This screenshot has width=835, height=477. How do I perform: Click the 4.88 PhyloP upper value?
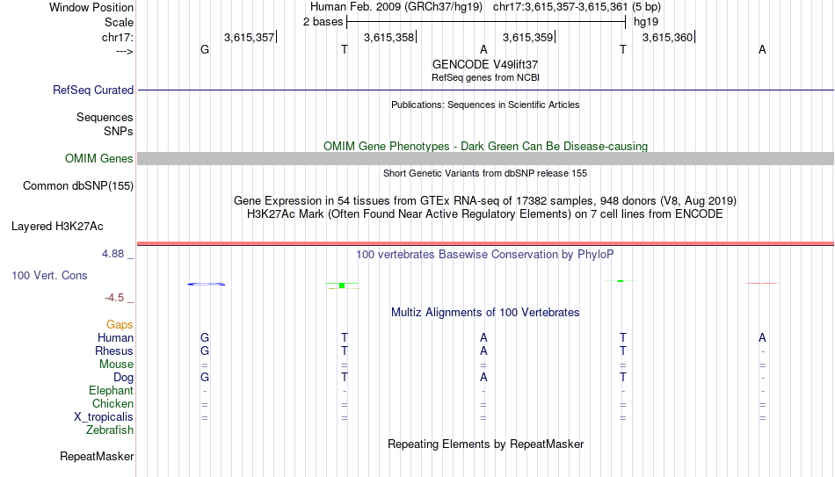pyautogui.click(x=113, y=254)
